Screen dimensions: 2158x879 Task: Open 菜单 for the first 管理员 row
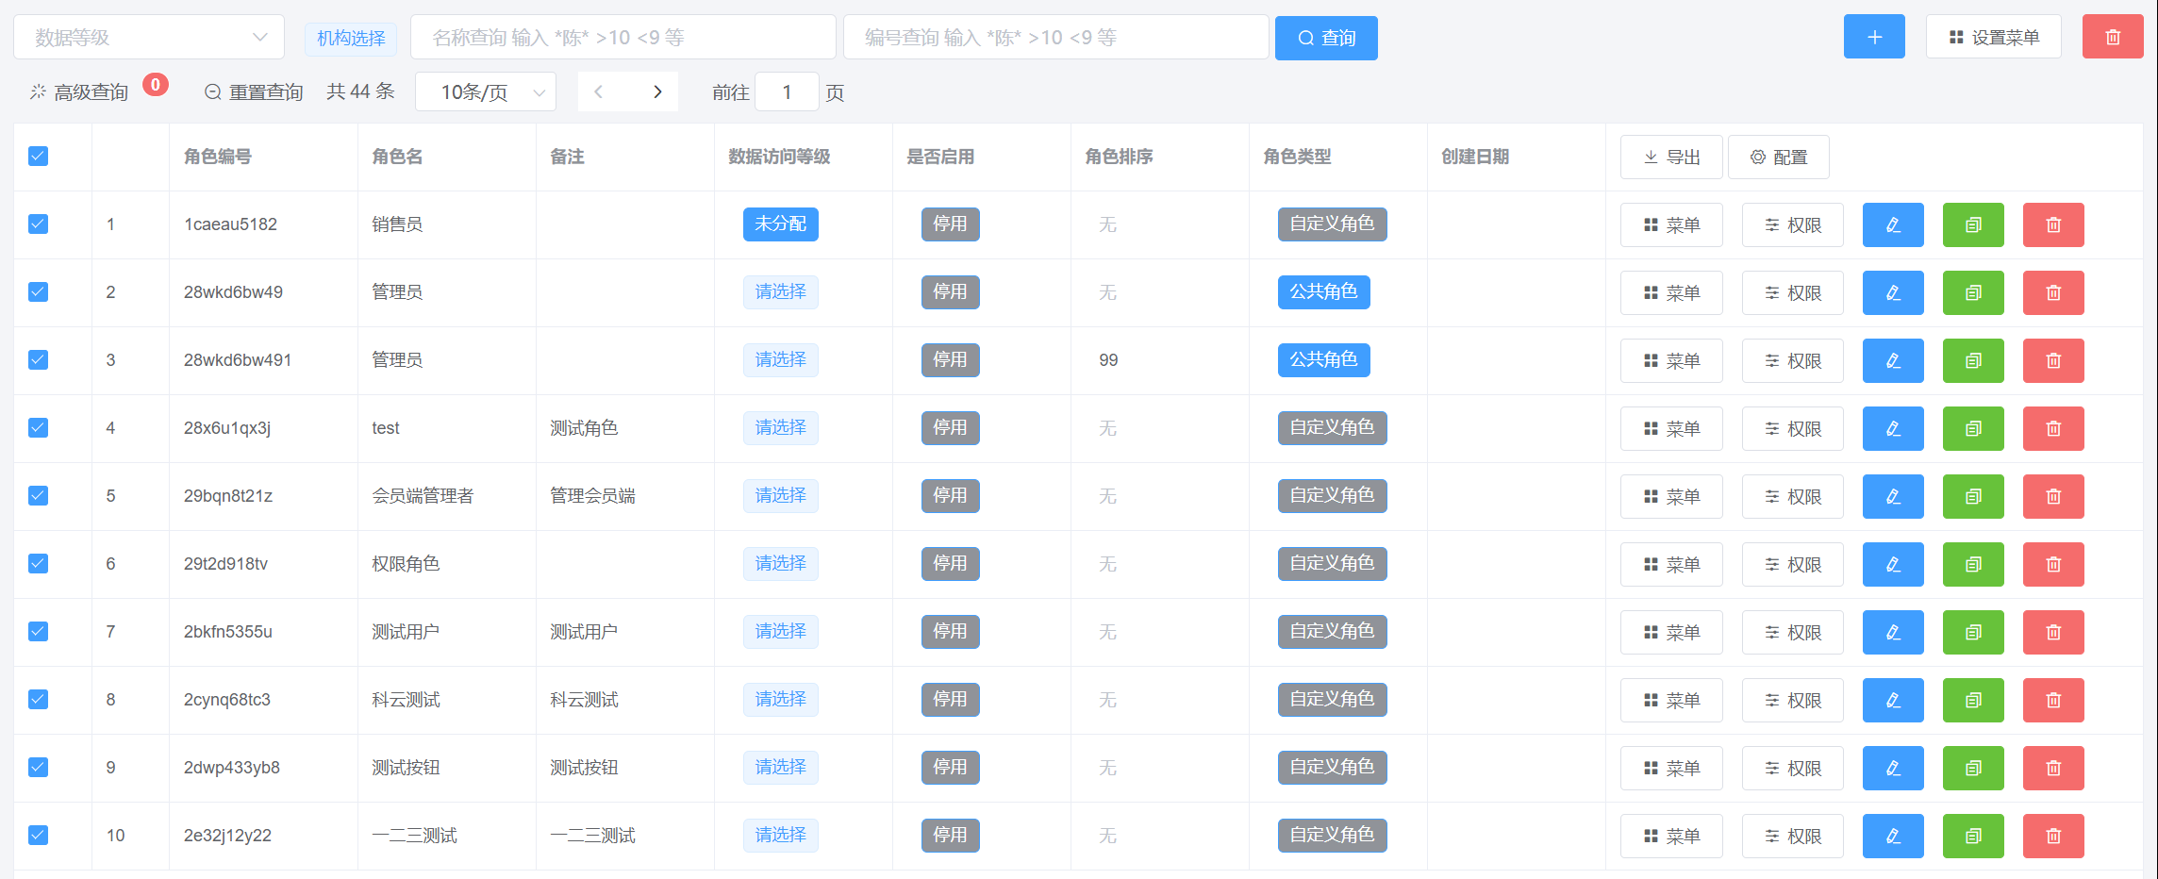pos(1670,292)
